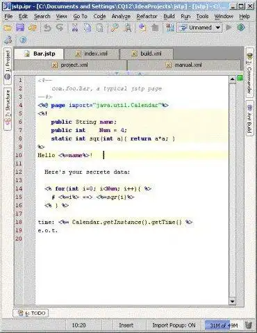Click the 10:20 cursor position indicator
The height and width of the screenshot is (333, 257).
pos(78,325)
